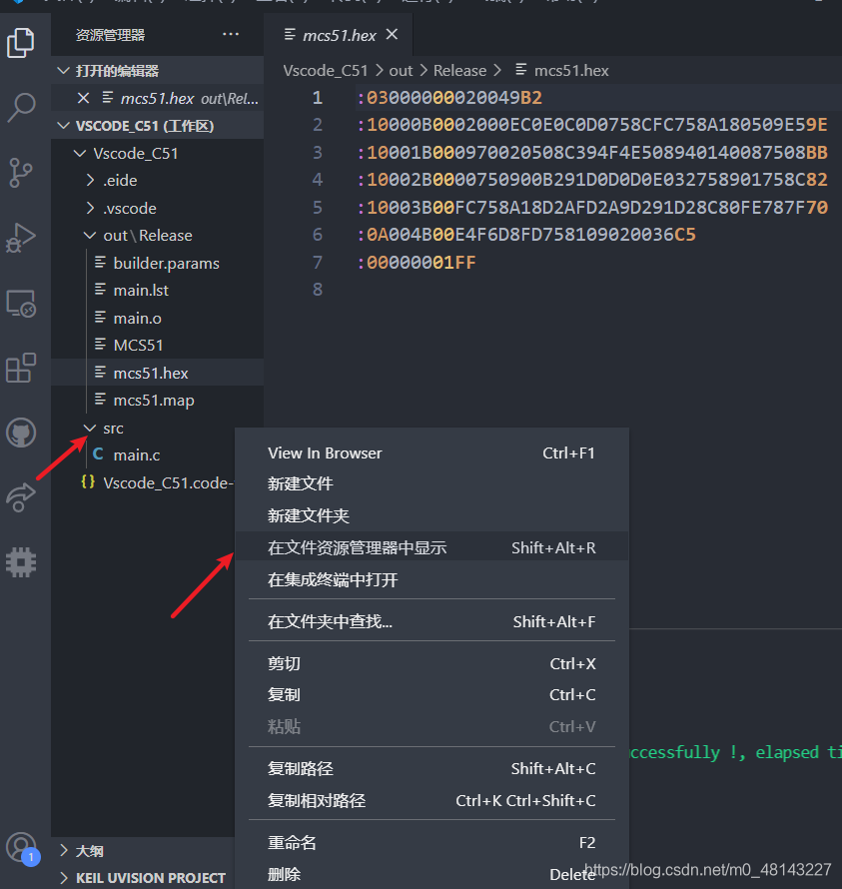
Task: Choose copy (Ctrl+C) from context menu
Action: click(431, 694)
